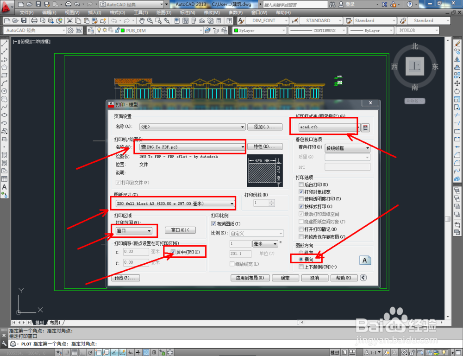463x356 pixels.
Task: Open the page setup 名称 dropdown
Action: (192, 127)
